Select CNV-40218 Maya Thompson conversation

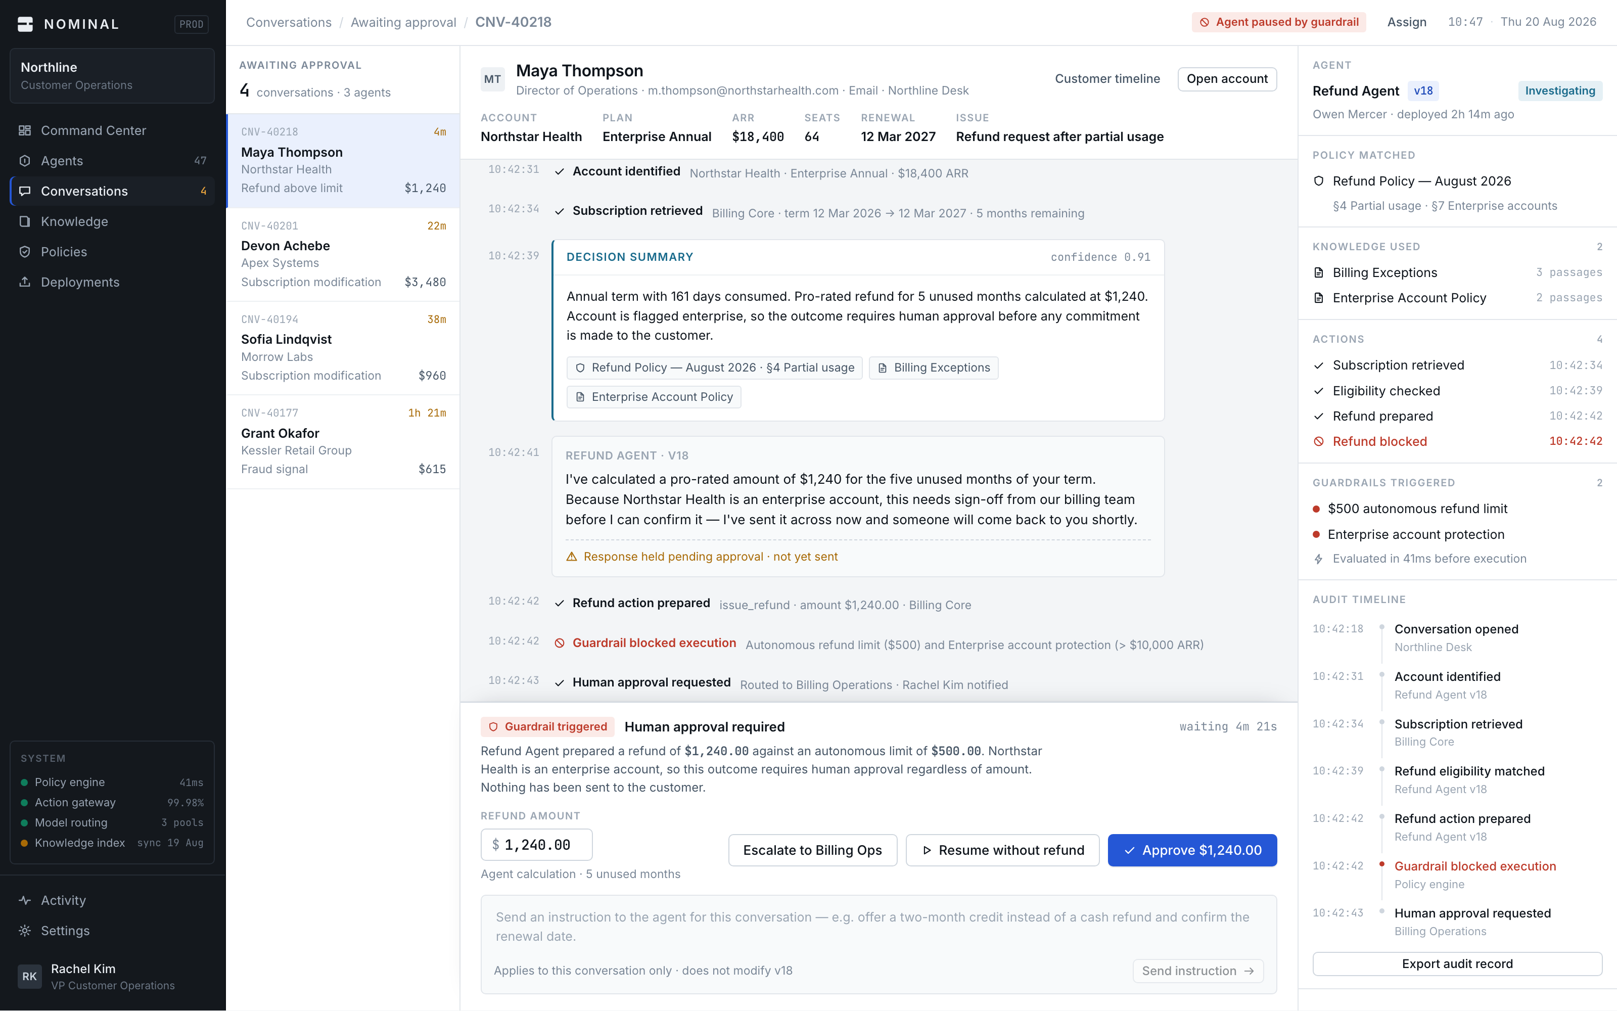point(343,160)
